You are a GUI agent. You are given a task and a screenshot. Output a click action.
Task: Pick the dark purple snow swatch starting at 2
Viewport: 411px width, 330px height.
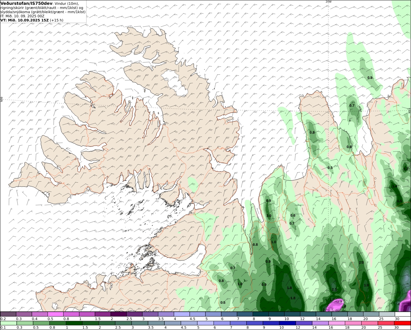point(118,314)
